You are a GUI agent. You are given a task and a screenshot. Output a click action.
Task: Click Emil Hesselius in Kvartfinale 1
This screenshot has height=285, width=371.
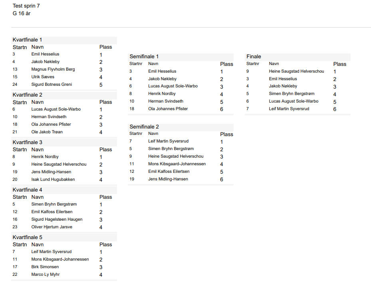click(45, 54)
